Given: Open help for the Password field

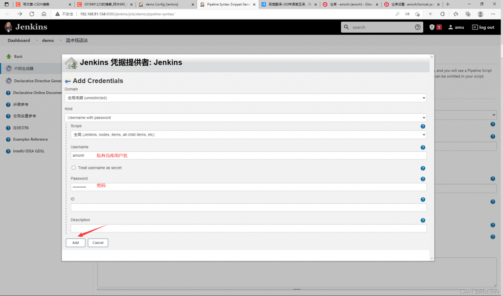Looking at the screenshot, I should pos(423,179).
